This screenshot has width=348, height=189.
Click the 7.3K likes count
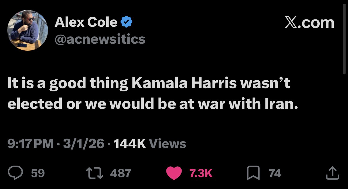(x=201, y=173)
